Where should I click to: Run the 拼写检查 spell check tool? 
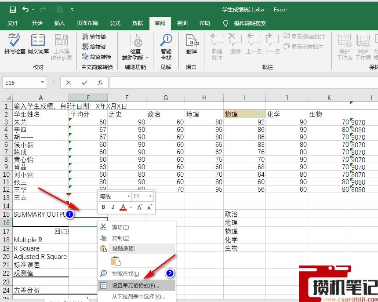pyautogui.click(x=15, y=44)
